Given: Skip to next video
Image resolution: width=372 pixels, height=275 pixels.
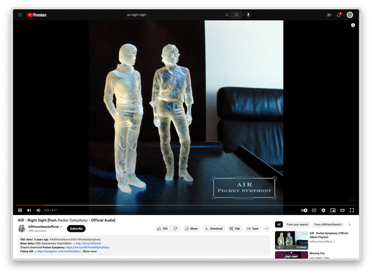Looking at the screenshot, I should click(29, 210).
